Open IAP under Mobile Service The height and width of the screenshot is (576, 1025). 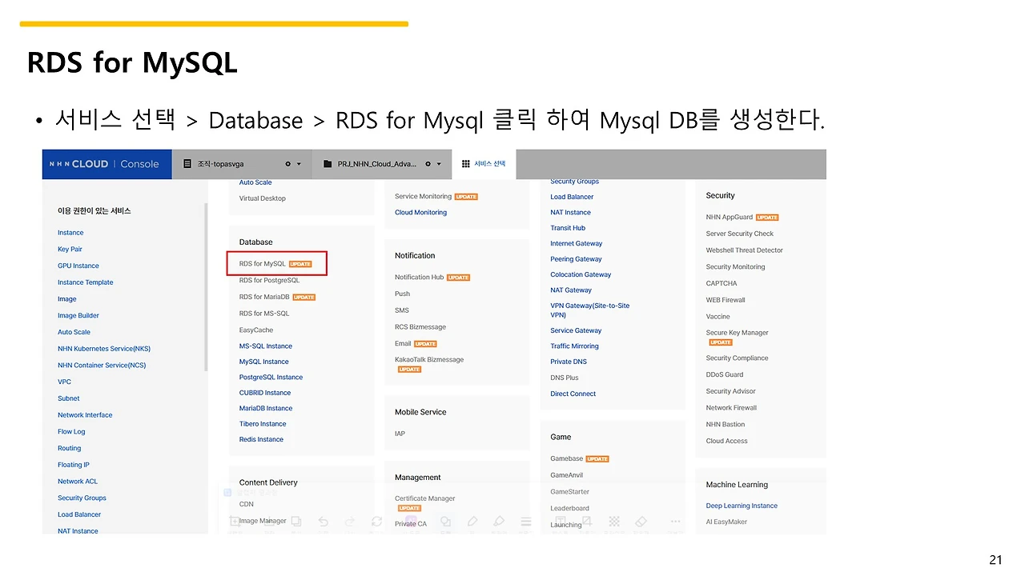[400, 434]
